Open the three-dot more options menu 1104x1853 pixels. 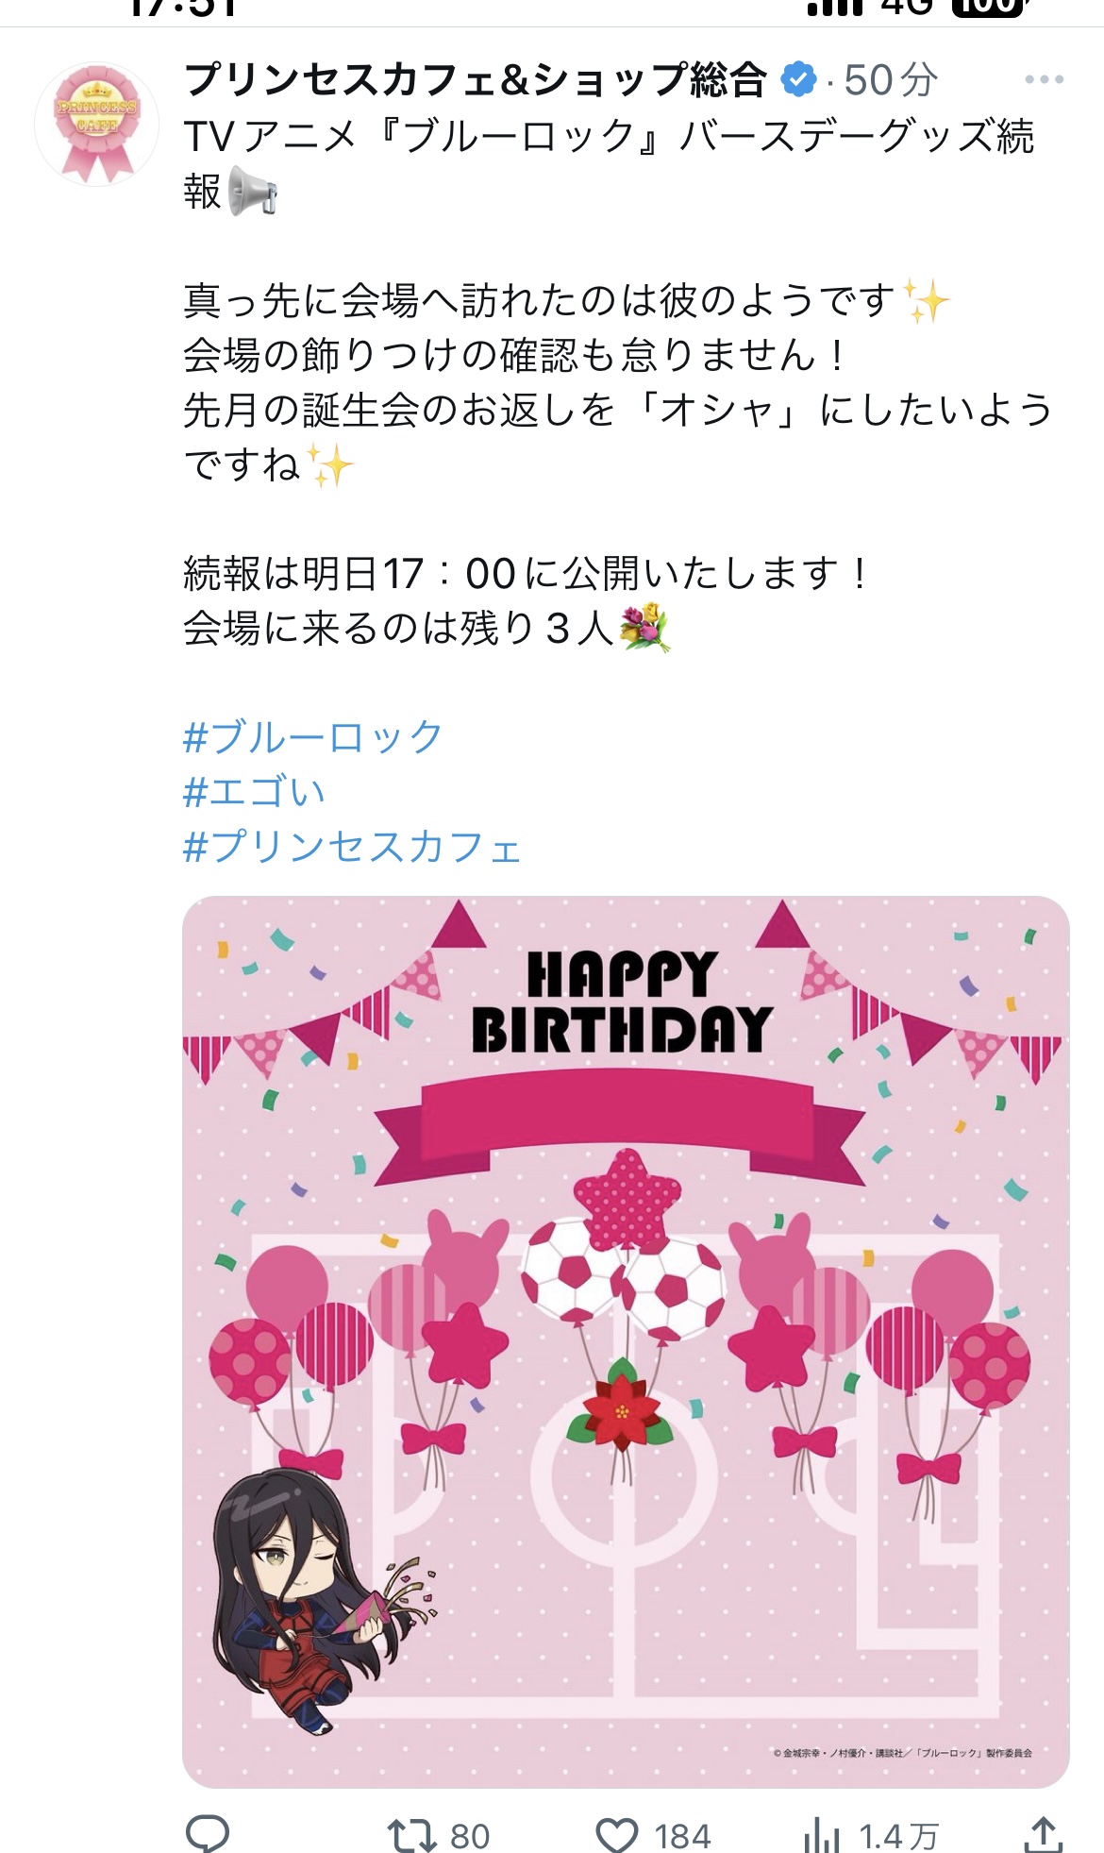[1044, 80]
